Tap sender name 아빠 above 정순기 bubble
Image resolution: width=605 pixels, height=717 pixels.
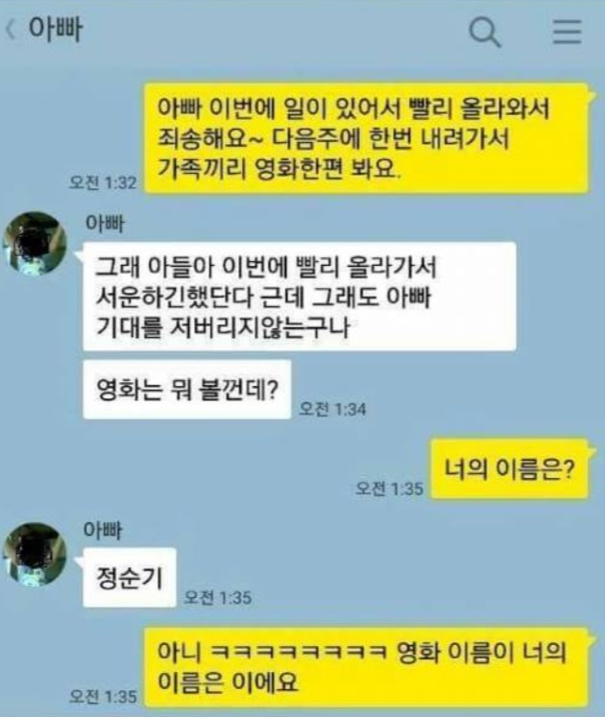click(103, 530)
